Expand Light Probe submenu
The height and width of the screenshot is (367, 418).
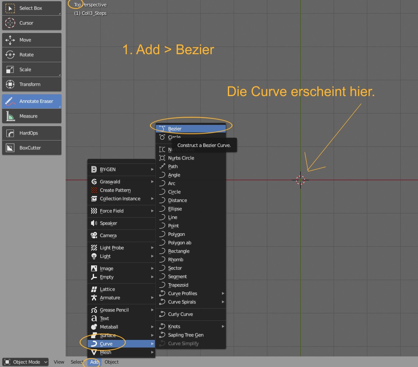click(121, 248)
